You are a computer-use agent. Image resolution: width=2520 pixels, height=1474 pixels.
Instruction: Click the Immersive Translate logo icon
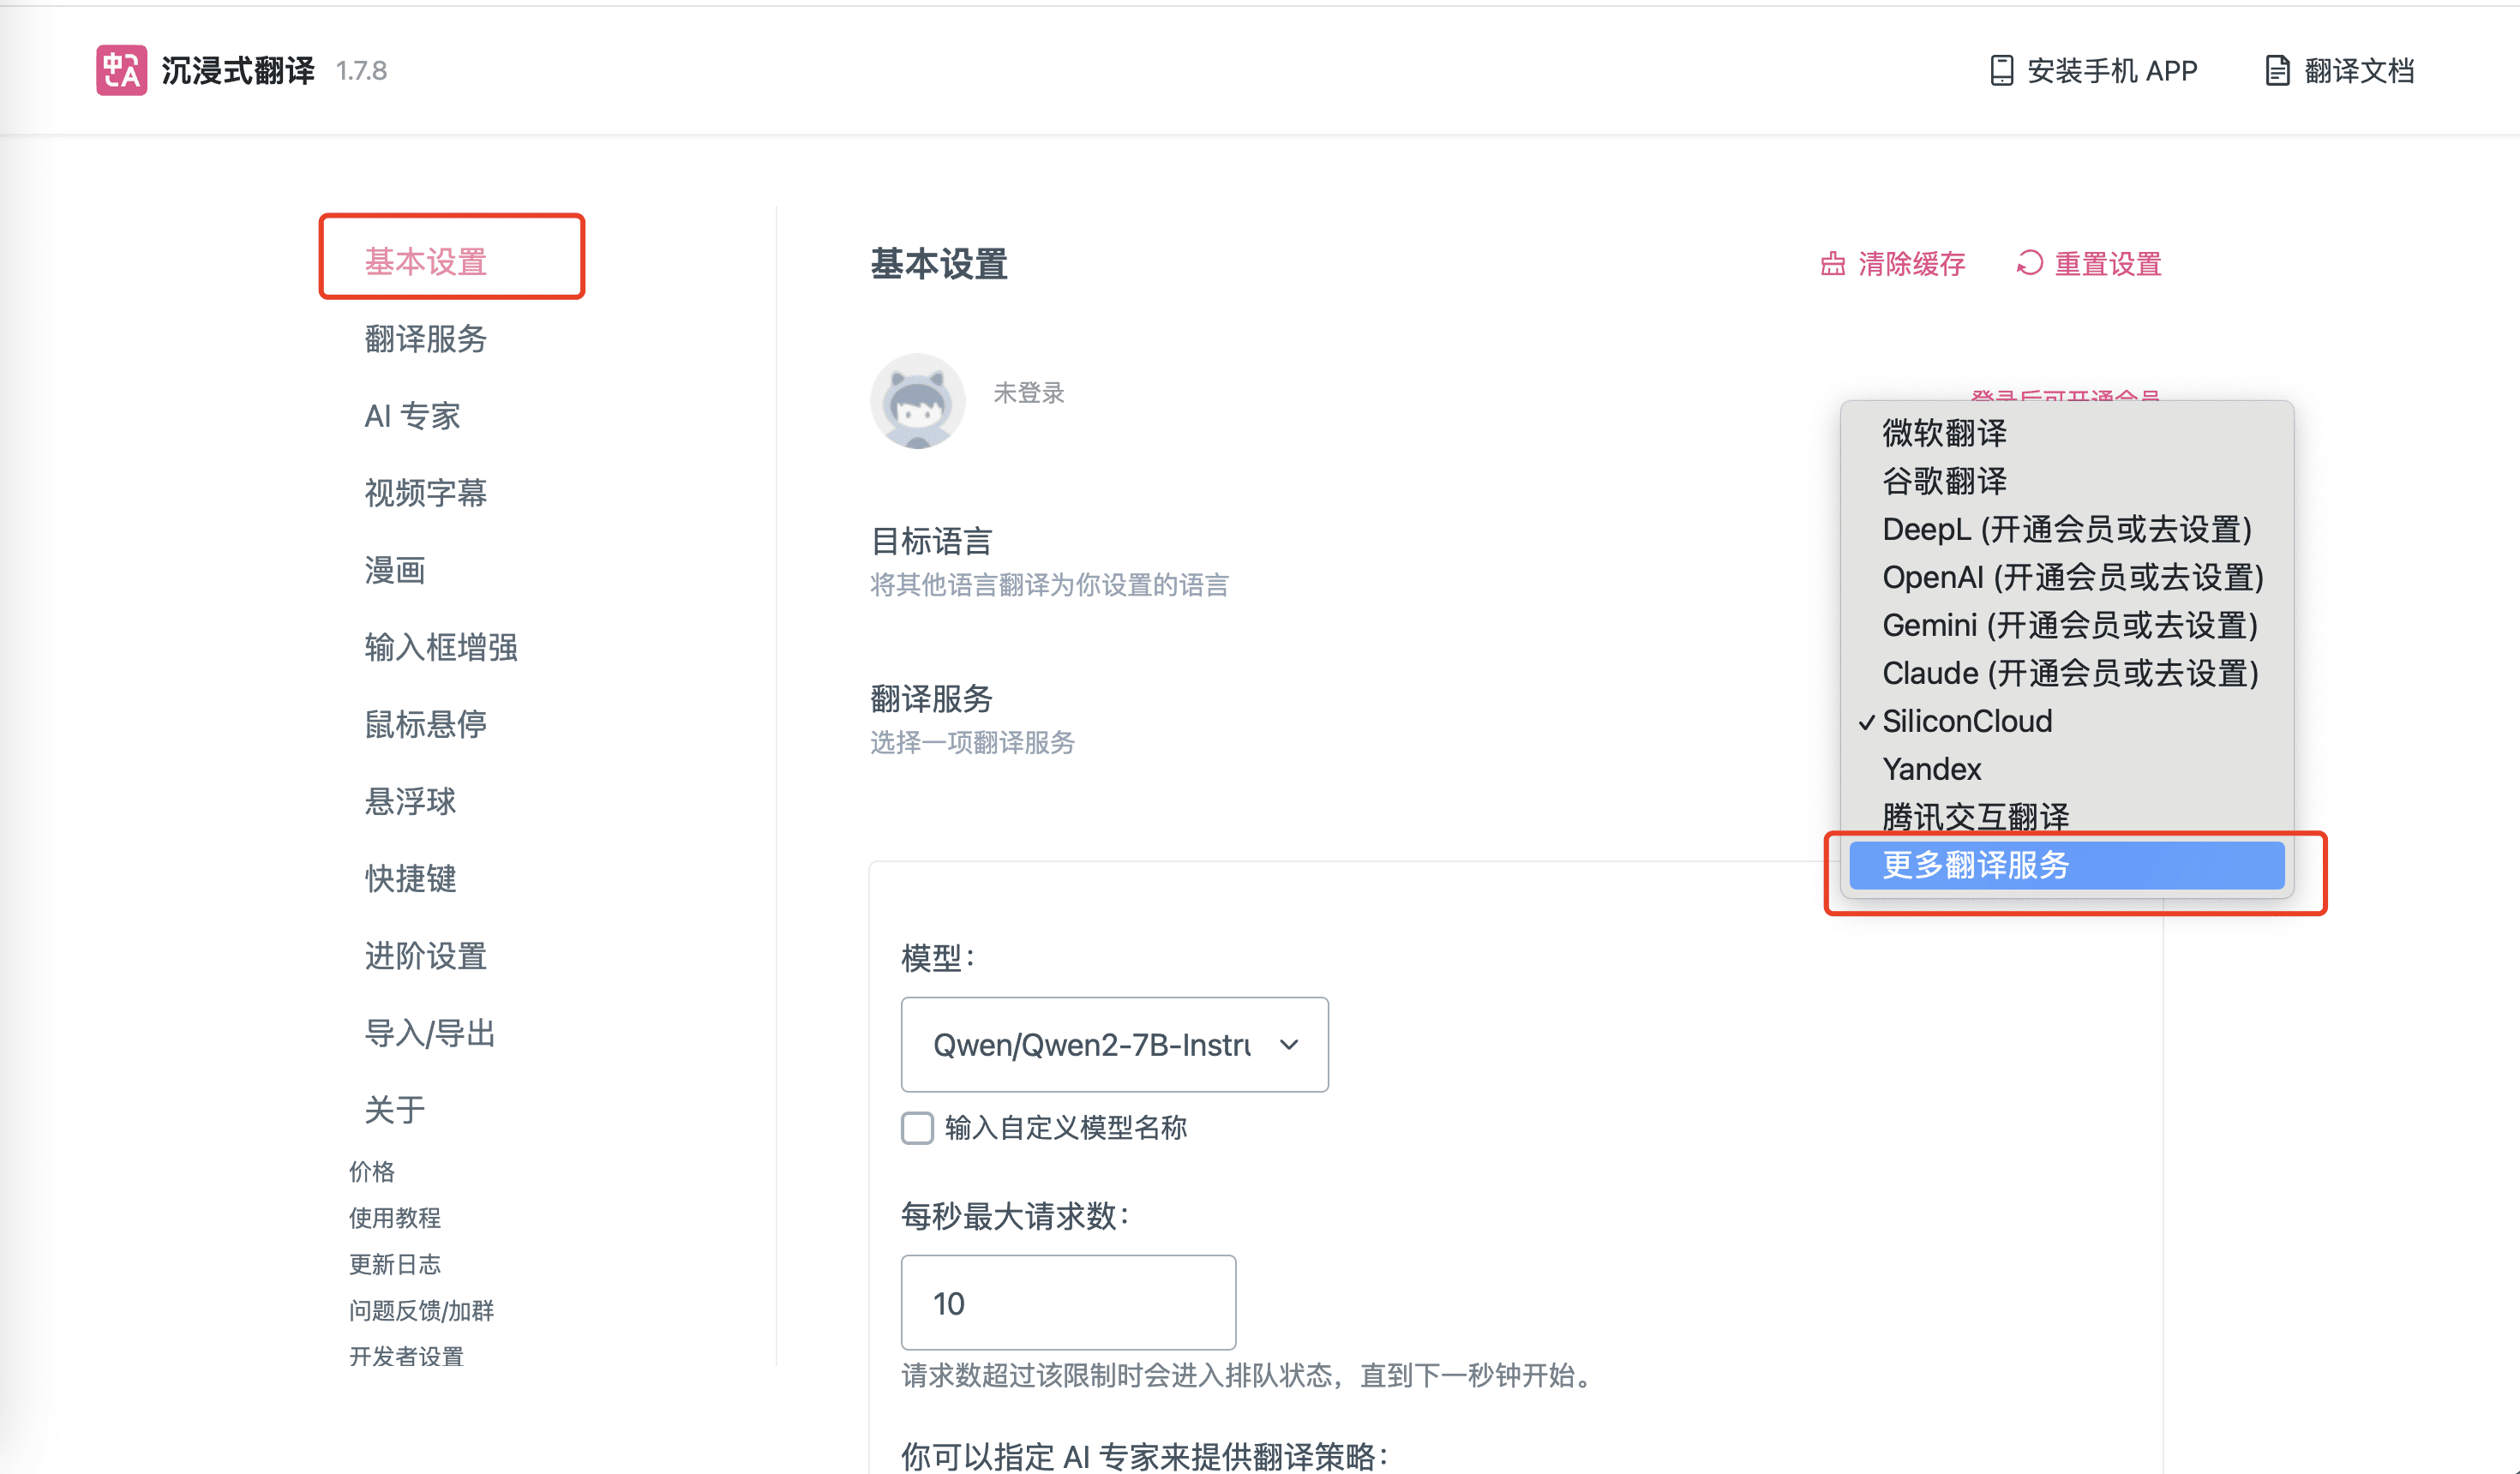121,70
